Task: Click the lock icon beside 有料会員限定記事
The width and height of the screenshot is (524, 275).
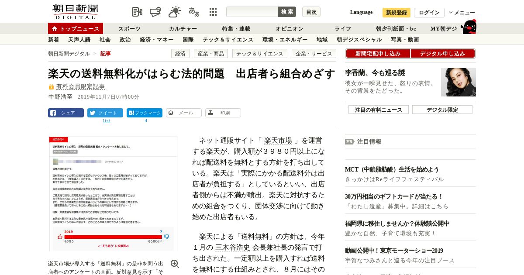Action: coord(51,87)
